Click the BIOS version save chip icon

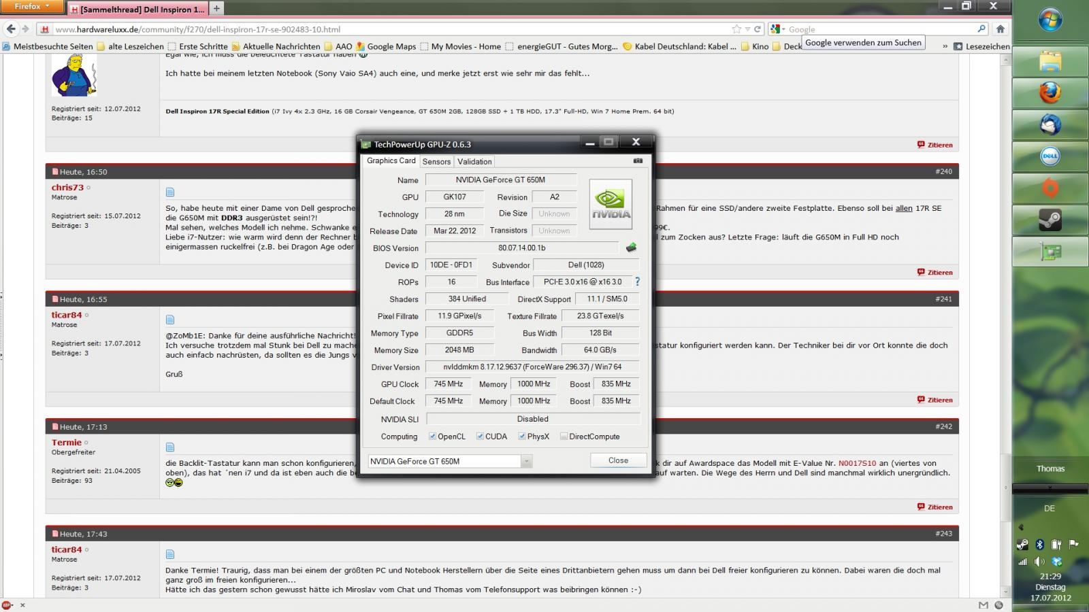tap(631, 248)
